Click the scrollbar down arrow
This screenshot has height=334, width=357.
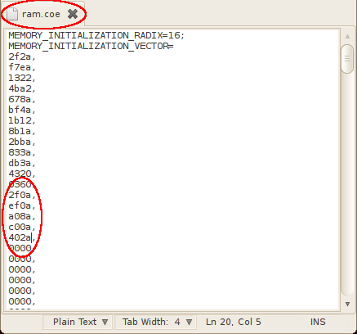(347, 304)
